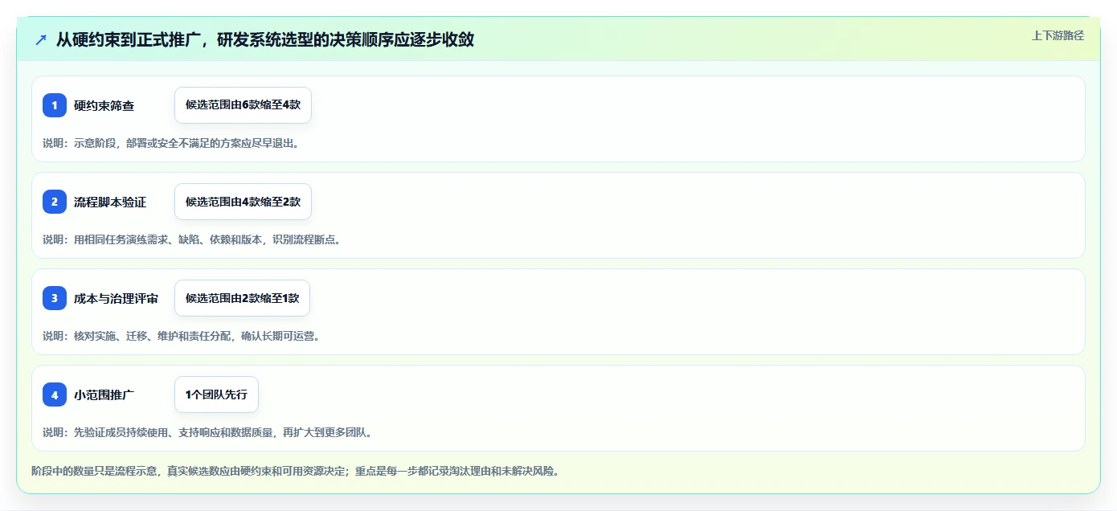Click the 1个团队先行 chip
Viewport: 1117px width, 511px height.
point(216,394)
